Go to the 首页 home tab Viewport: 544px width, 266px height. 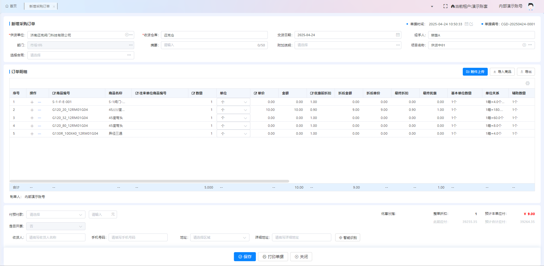(11, 6)
